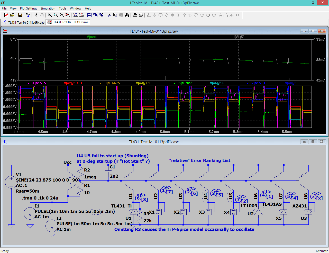Click the Autorange plot icon
Image resolution: width=329 pixels, height=253 pixels.
point(76,15)
